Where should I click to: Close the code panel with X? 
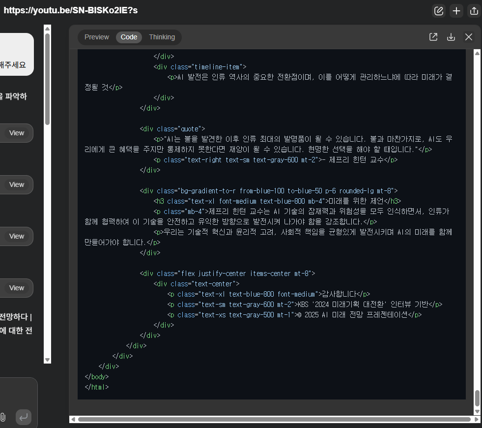pos(468,37)
